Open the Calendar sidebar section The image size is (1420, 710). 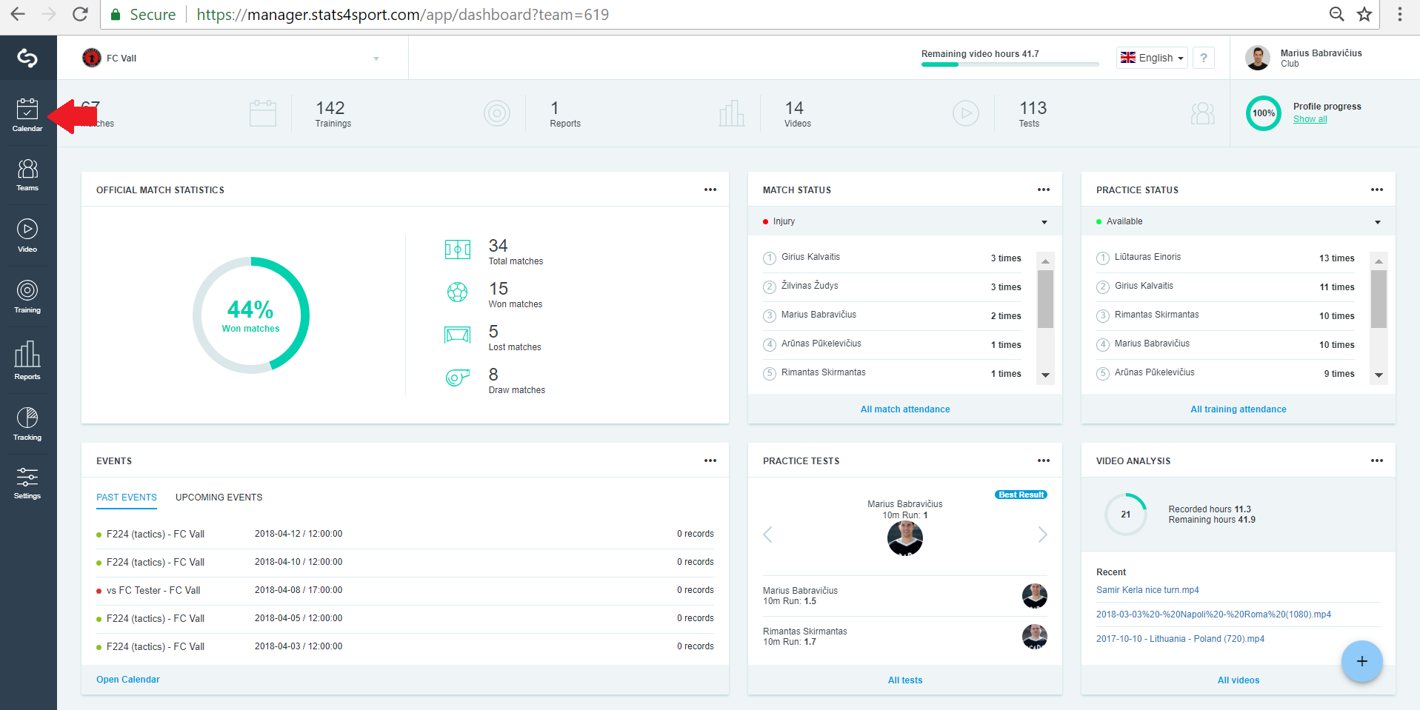click(x=27, y=115)
